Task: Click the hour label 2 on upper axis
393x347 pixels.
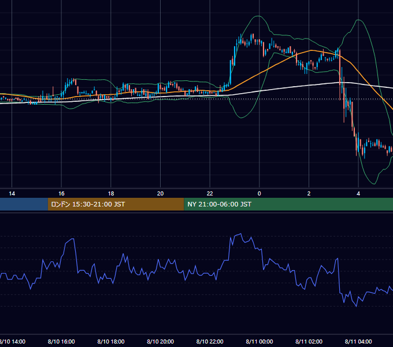Action: coord(309,194)
